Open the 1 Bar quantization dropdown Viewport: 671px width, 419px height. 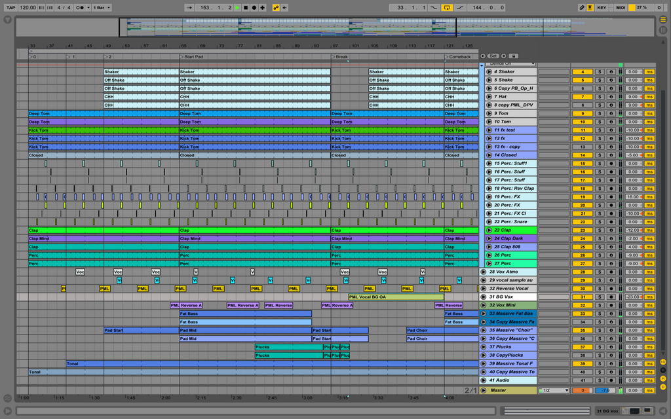click(101, 7)
